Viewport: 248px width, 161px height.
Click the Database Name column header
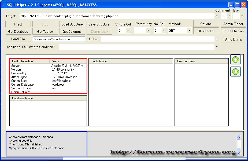click(x=48, y=98)
